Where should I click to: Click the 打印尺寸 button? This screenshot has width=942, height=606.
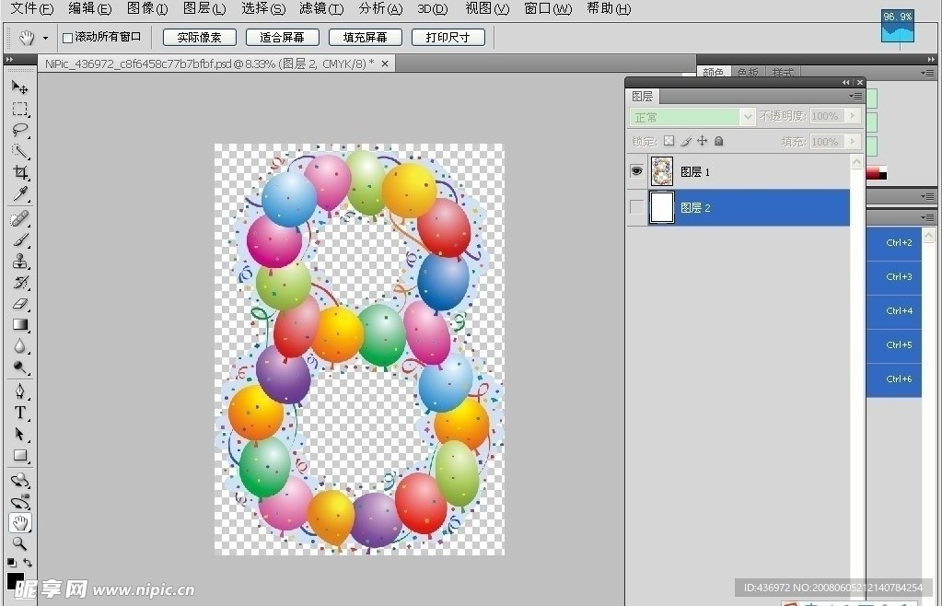click(448, 37)
